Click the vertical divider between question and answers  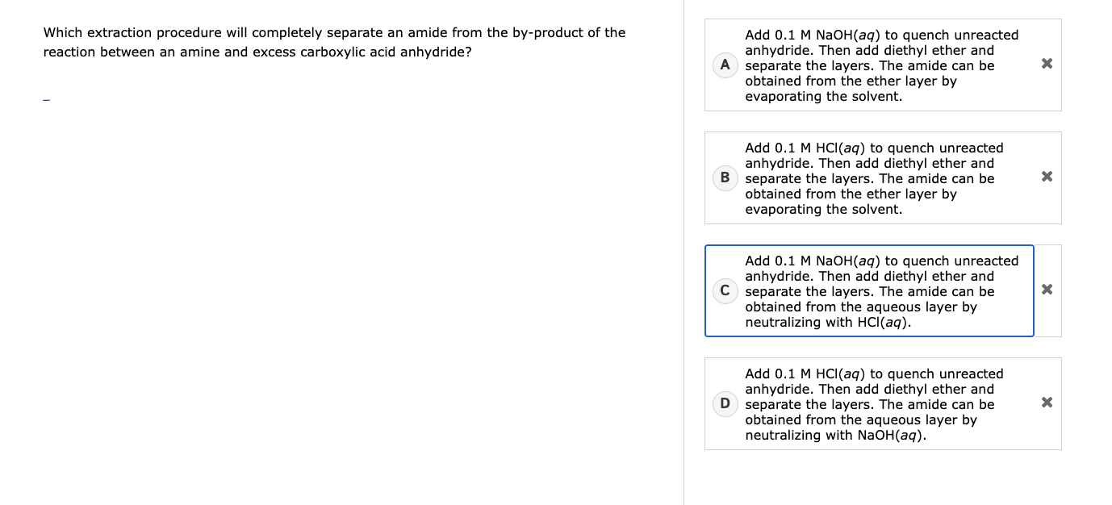[684, 252]
